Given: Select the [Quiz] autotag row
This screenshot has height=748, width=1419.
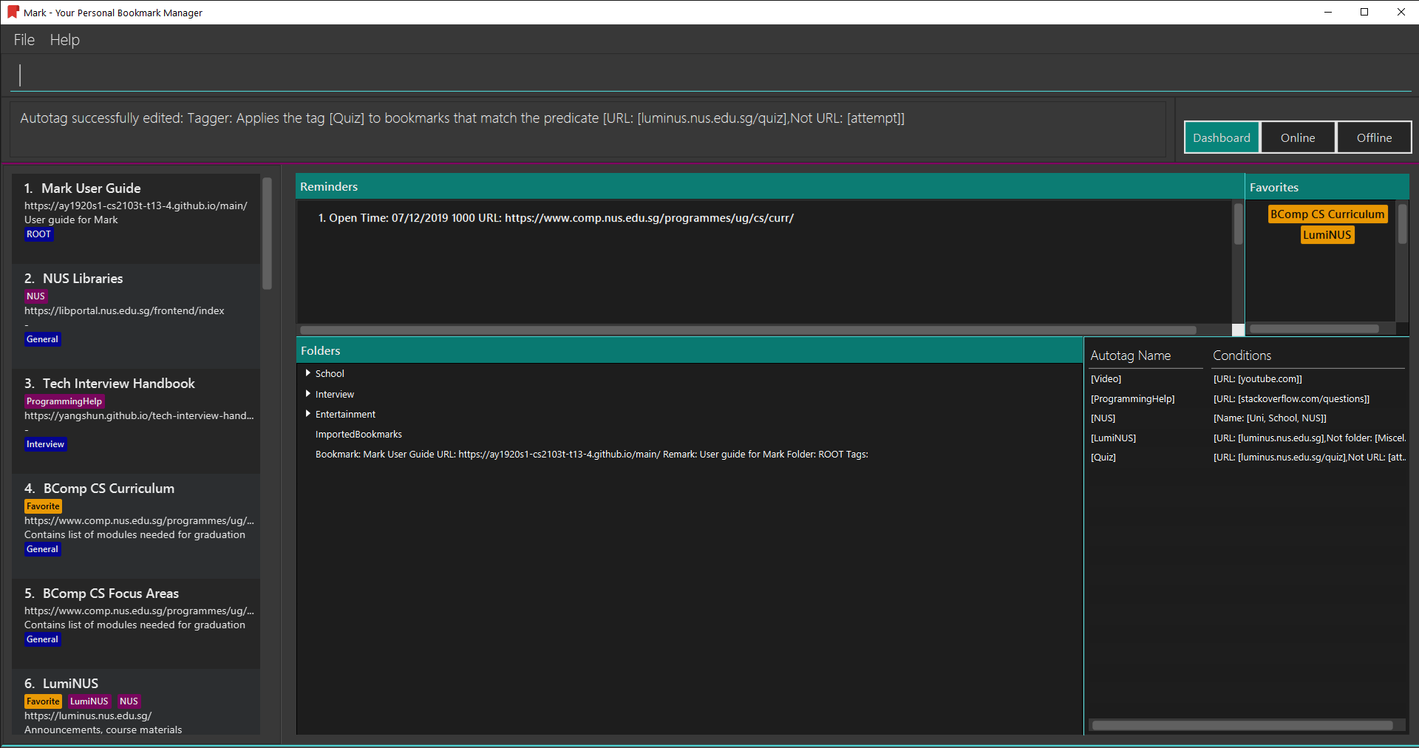Looking at the screenshot, I should point(1247,457).
